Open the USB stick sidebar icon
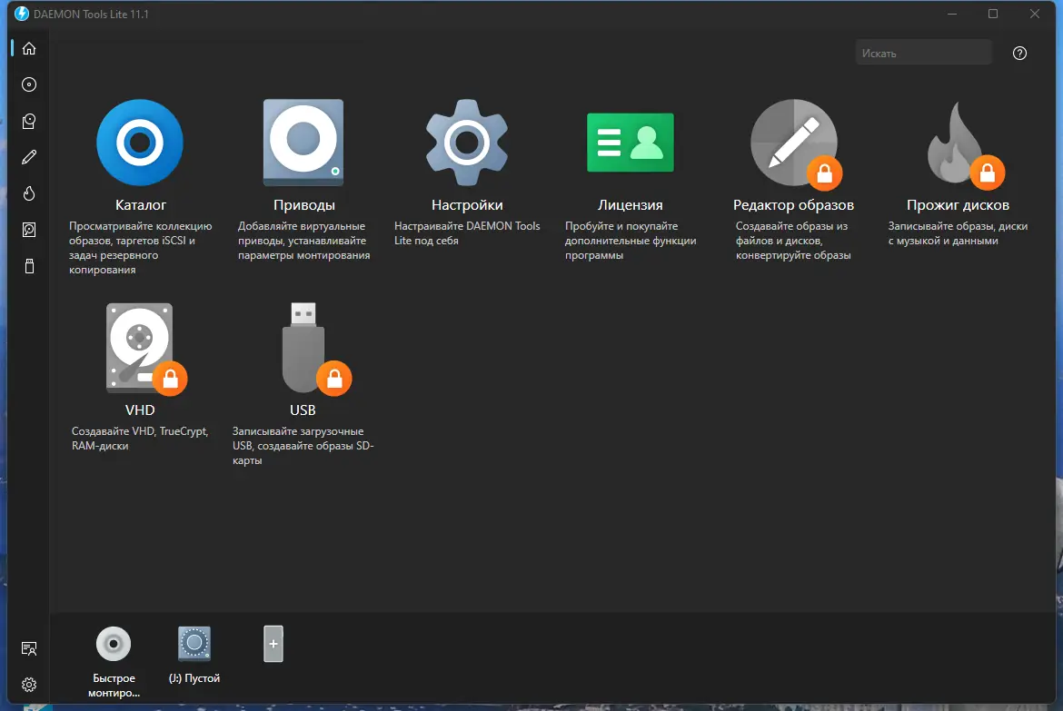Image resolution: width=1063 pixels, height=711 pixels. pyautogui.click(x=29, y=266)
